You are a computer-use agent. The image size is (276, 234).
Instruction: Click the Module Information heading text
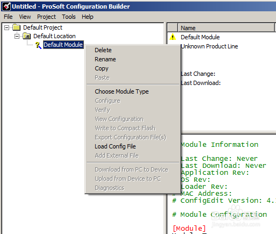pyautogui.click(x=220, y=145)
